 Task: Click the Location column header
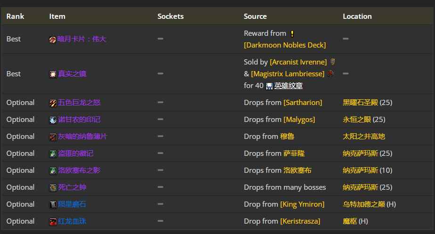coord(357,16)
